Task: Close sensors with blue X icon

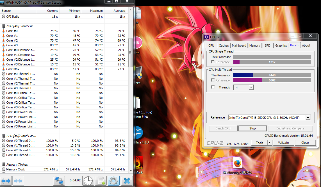Action: (127, 181)
